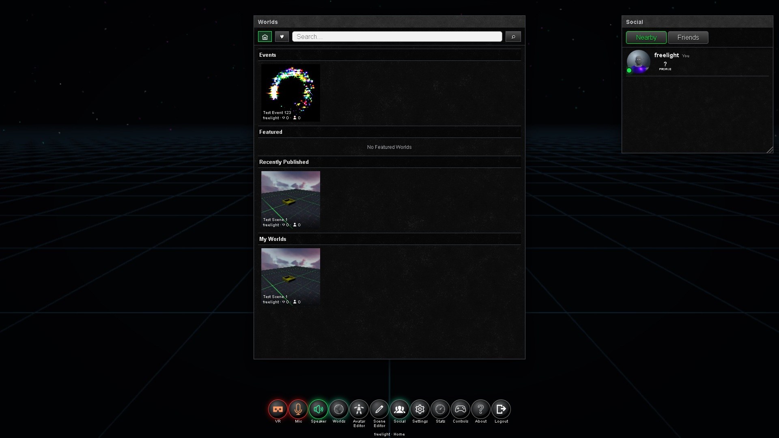The height and width of the screenshot is (438, 779).
Task: Toggle the Mic button
Action: pos(298,409)
